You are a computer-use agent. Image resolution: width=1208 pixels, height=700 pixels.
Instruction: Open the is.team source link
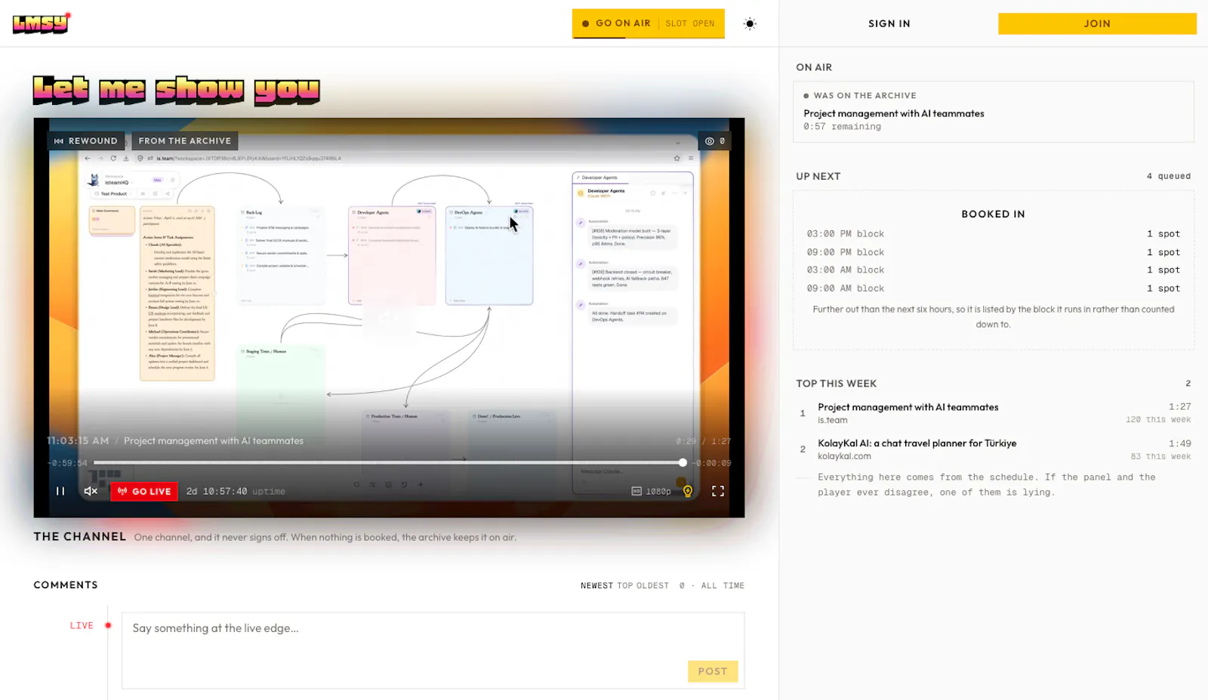pyautogui.click(x=833, y=421)
